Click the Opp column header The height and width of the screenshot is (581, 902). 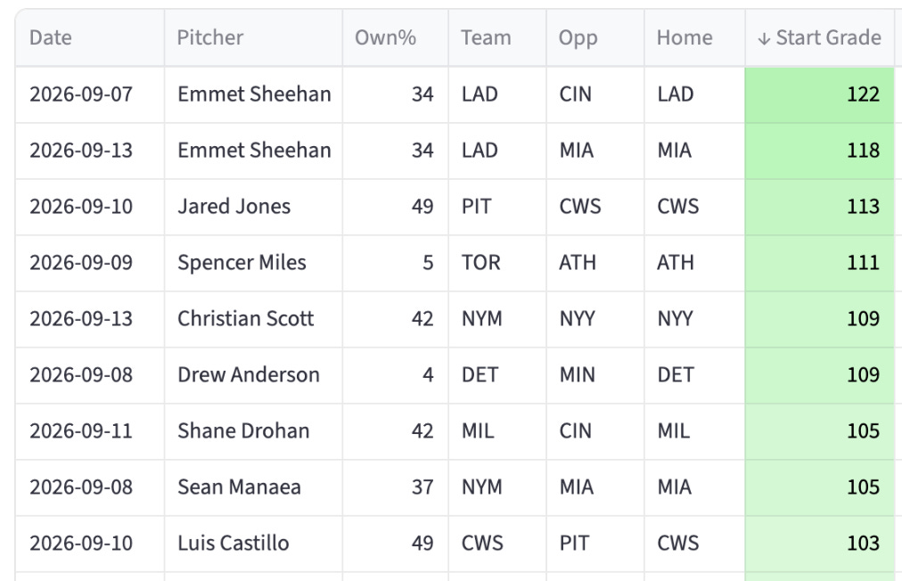pyautogui.click(x=594, y=38)
